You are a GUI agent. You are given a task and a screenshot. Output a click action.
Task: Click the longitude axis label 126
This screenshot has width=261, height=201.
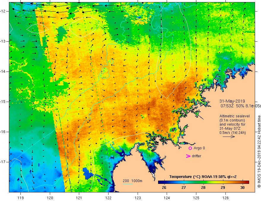(225, 198)
